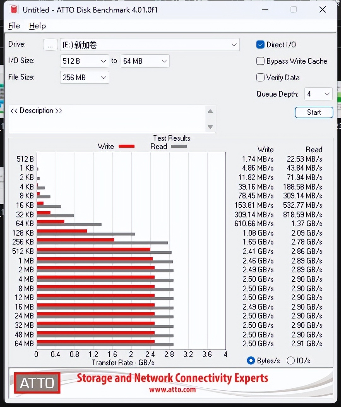Click the 818.59 MB/s read value
The image size is (341, 407).
click(302, 215)
